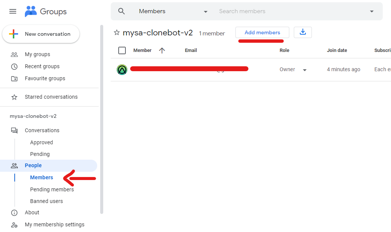Click the '1 member' count text
This screenshot has height=232, width=391.
(x=212, y=34)
